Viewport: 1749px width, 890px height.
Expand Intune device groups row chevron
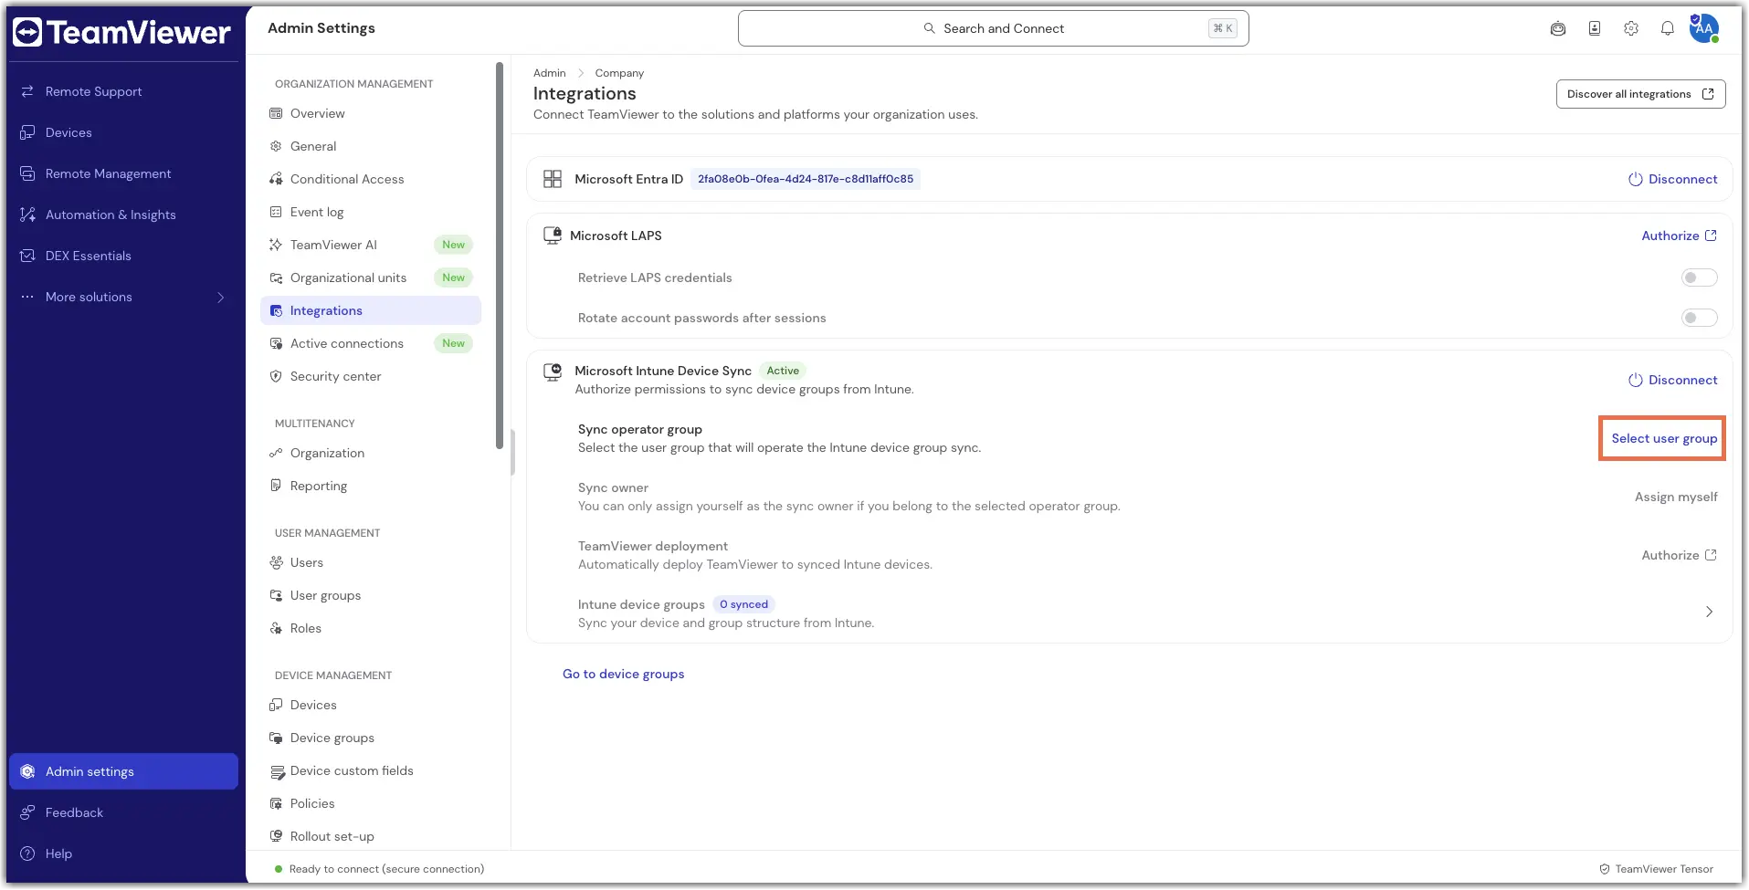pos(1709,612)
